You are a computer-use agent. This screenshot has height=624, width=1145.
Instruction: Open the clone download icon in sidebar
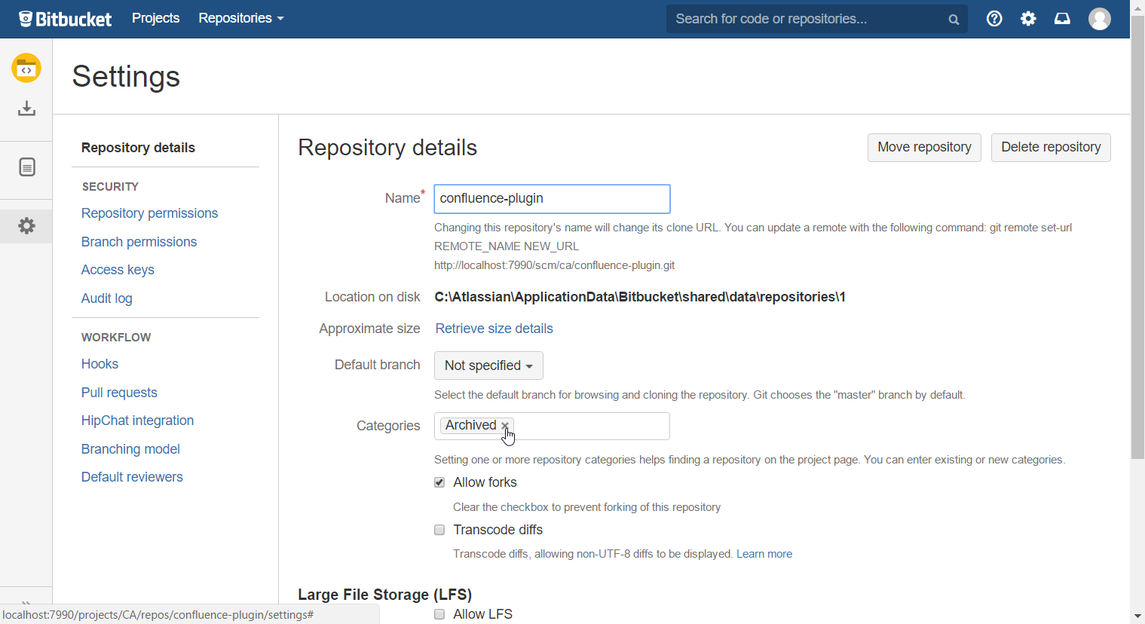(26, 108)
